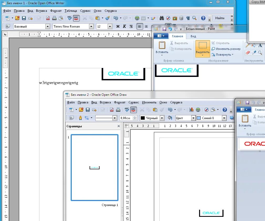Open the Writer Data Sources database icon
This screenshot has height=221, width=265.
(x=181, y=18)
